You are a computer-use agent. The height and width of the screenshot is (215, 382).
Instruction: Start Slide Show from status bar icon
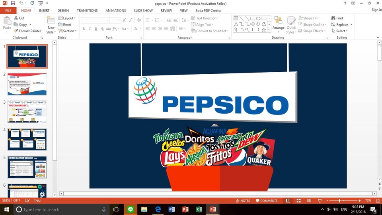pyautogui.click(x=320, y=201)
